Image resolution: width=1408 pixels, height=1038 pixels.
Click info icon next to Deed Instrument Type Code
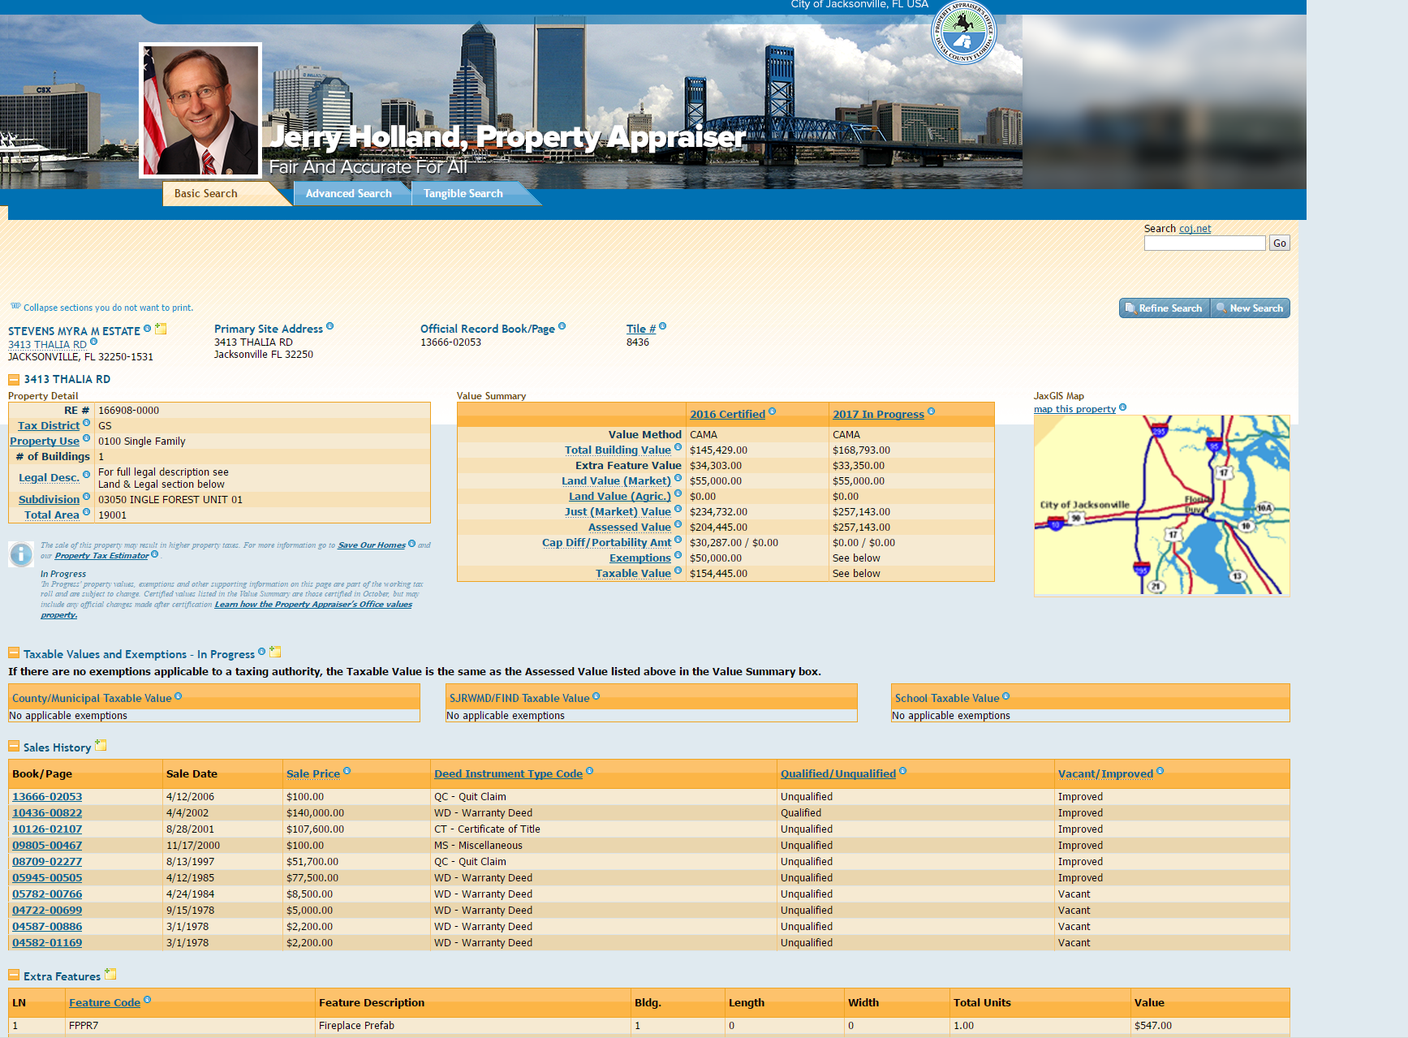click(589, 771)
